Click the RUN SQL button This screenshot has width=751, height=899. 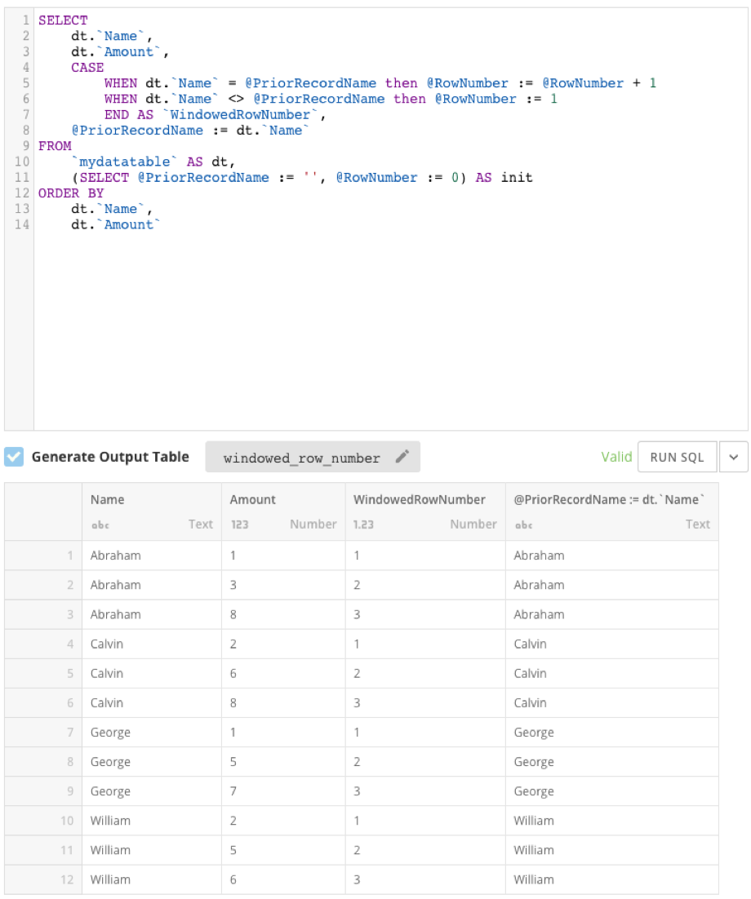(x=677, y=457)
